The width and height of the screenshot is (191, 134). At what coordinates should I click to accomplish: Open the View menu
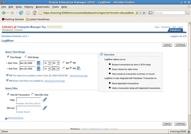point(19,7)
